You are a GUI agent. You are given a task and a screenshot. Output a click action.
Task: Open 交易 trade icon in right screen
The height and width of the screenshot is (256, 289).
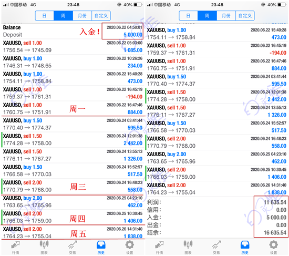coord(216,248)
